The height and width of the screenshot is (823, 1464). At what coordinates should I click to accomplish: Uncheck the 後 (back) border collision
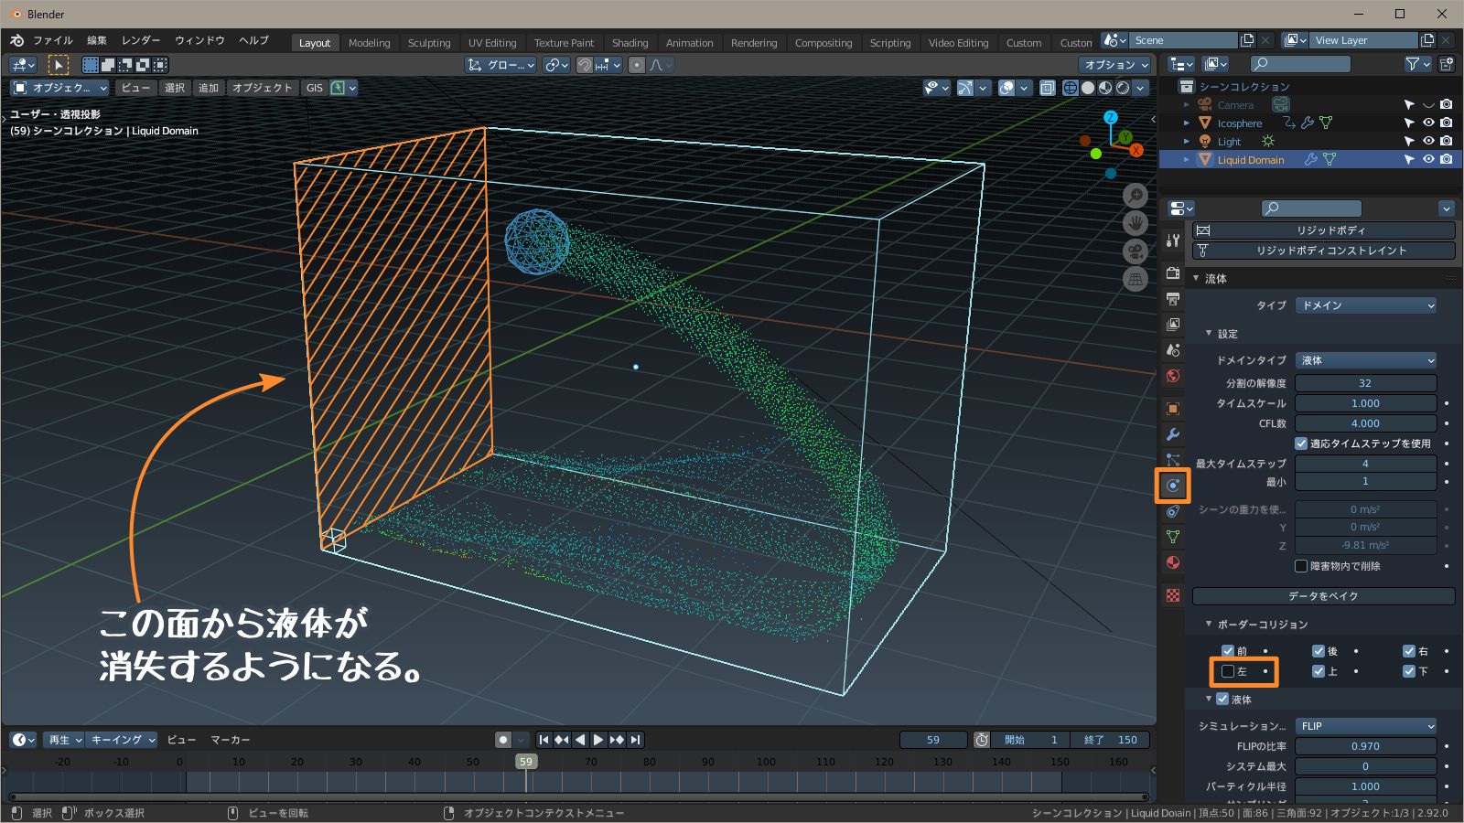[x=1319, y=651]
